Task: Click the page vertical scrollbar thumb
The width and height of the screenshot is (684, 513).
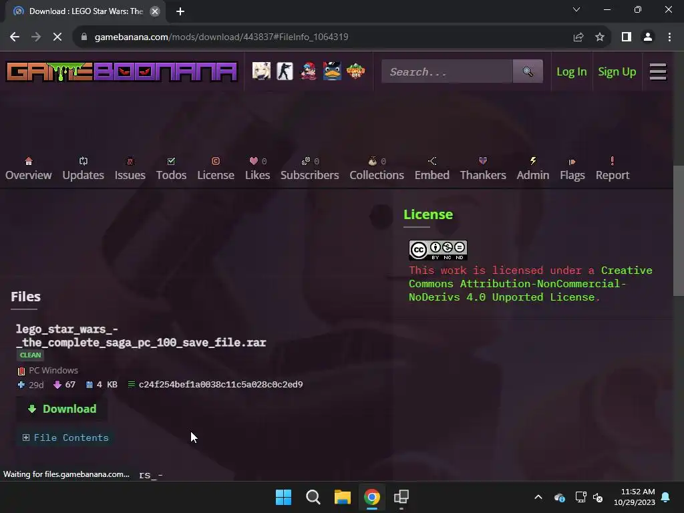Action: point(679,230)
